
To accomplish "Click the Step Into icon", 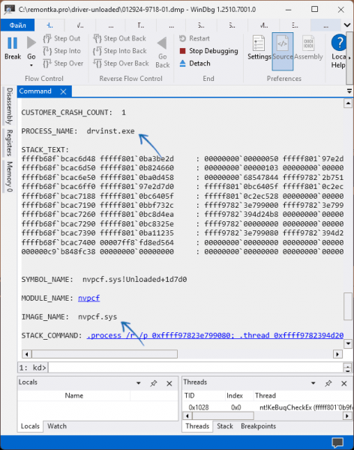I will point(47,51).
